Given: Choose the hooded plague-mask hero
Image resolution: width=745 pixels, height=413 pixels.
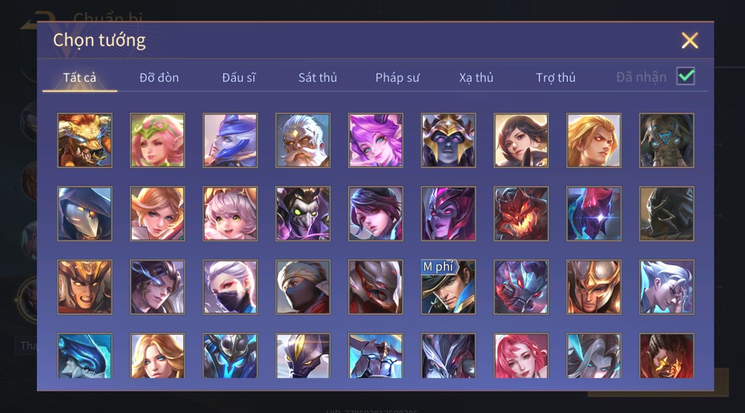Looking at the screenshot, I should 85,213.
